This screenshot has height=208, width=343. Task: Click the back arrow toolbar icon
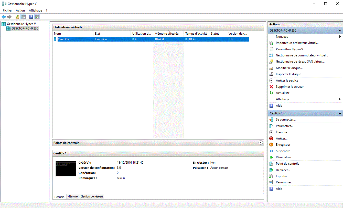point(4,17)
